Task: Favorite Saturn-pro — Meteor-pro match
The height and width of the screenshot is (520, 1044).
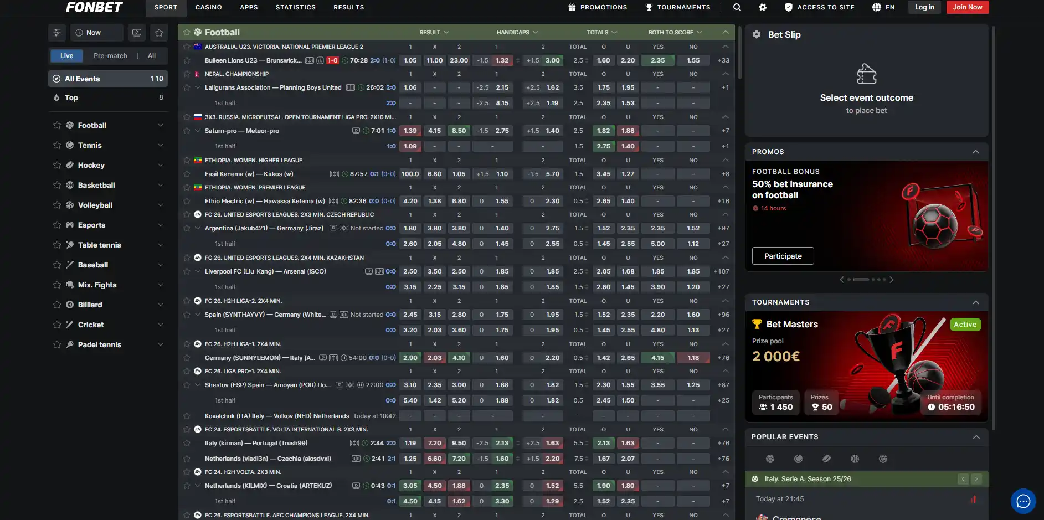Action: click(187, 131)
